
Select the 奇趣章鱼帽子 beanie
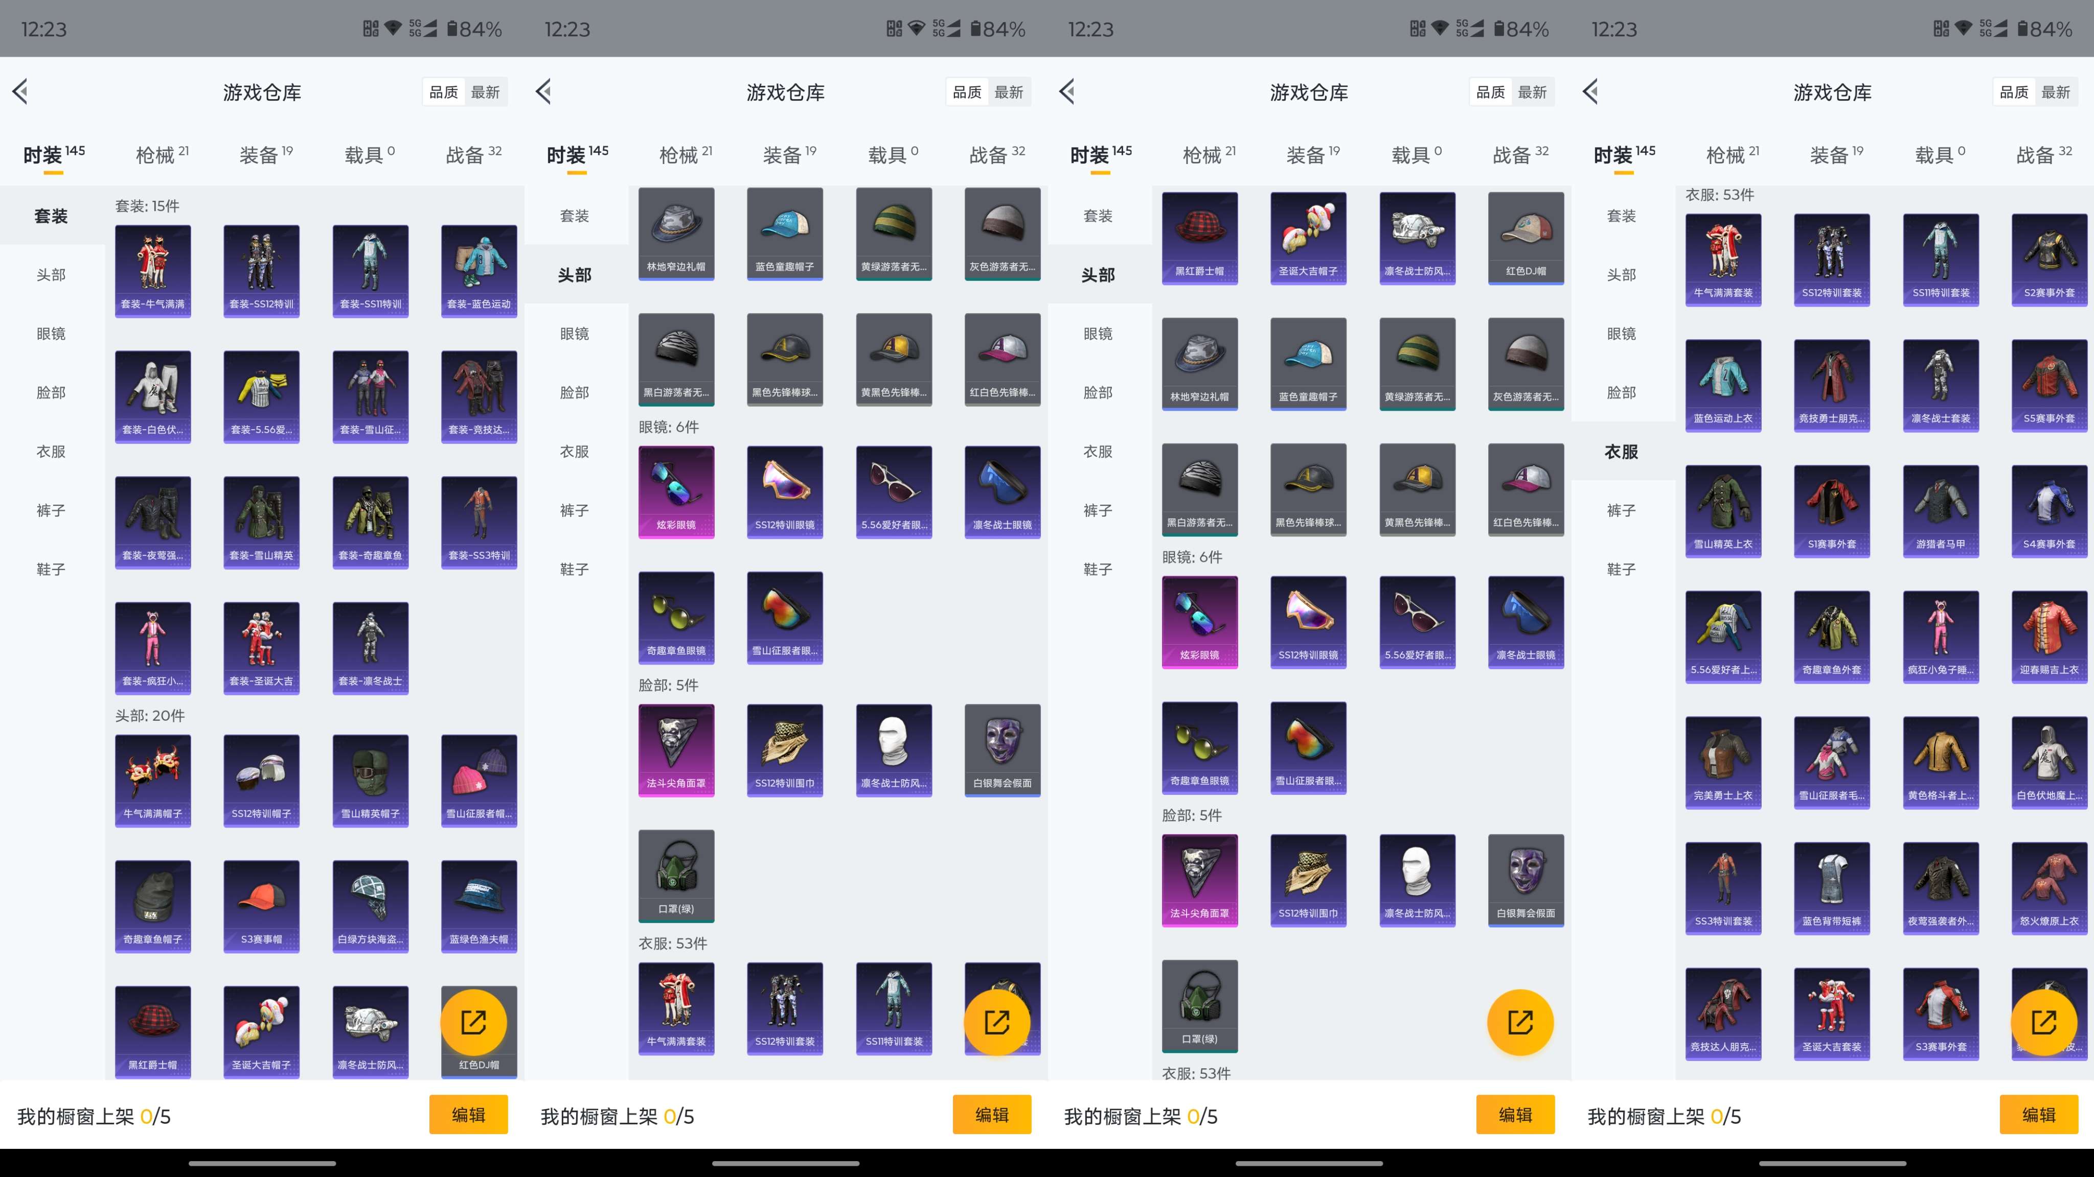tap(153, 907)
